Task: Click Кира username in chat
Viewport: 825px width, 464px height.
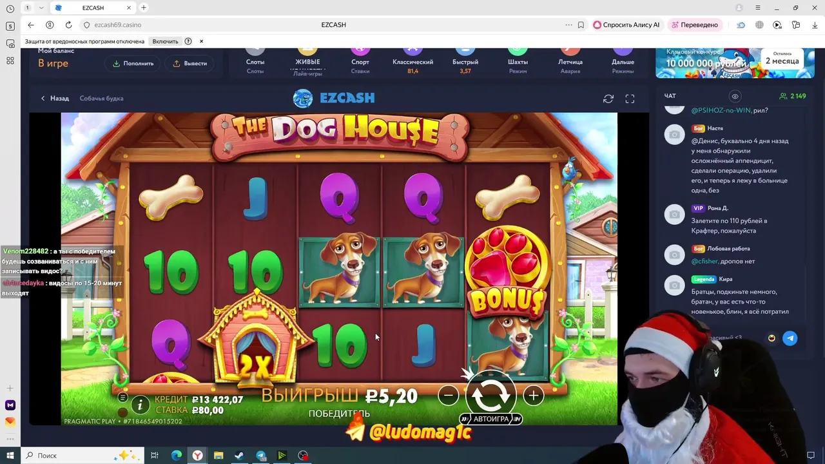Action: tap(726, 279)
